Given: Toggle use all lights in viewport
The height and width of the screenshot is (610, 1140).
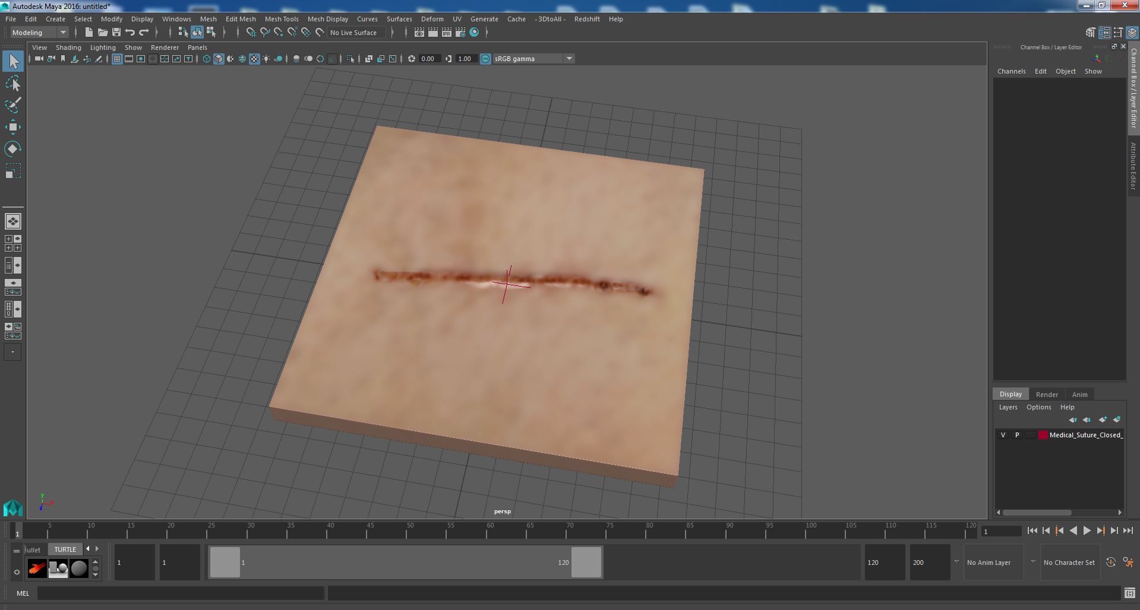Looking at the screenshot, I should click(x=266, y=59).
